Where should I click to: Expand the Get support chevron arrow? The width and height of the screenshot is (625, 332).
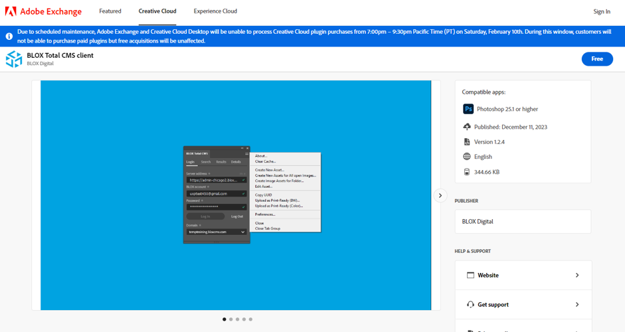tap(577, 305)
